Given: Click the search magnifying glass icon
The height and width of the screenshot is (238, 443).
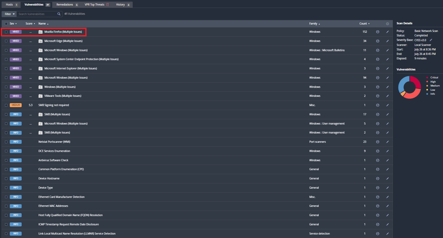Looking at the screenshot, I should (59, 14).
